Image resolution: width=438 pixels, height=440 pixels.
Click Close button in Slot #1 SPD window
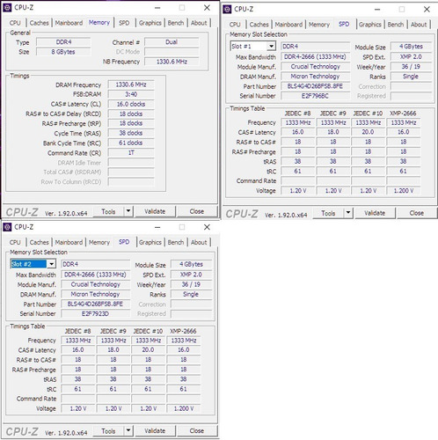pos(417,213)
